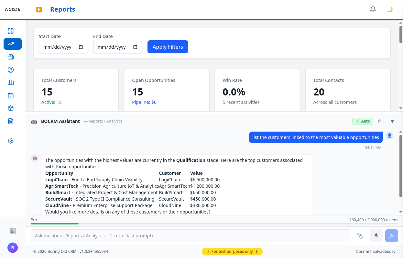Select the Products box icon
Image resolution: width=403 pixels, height=258 pixels.
[10, 108]
